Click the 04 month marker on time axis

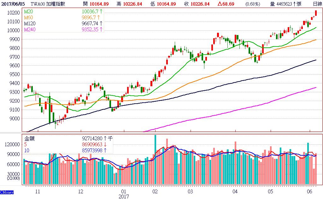click(x=235, y=191)
